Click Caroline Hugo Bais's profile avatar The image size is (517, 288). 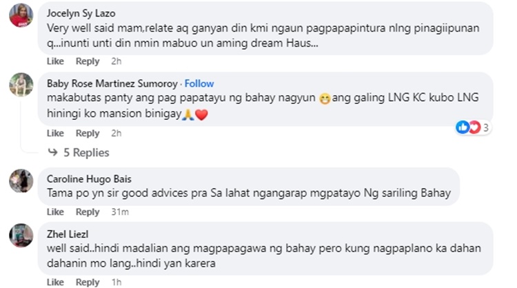[21, 181]
